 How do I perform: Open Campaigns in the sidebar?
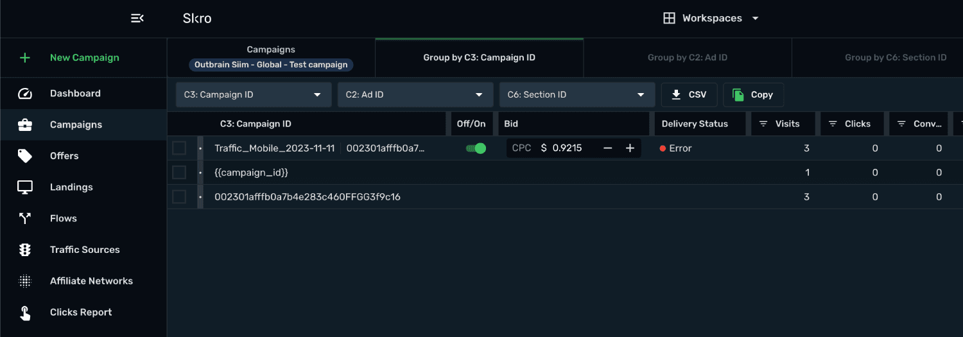[x=76, y=125]
